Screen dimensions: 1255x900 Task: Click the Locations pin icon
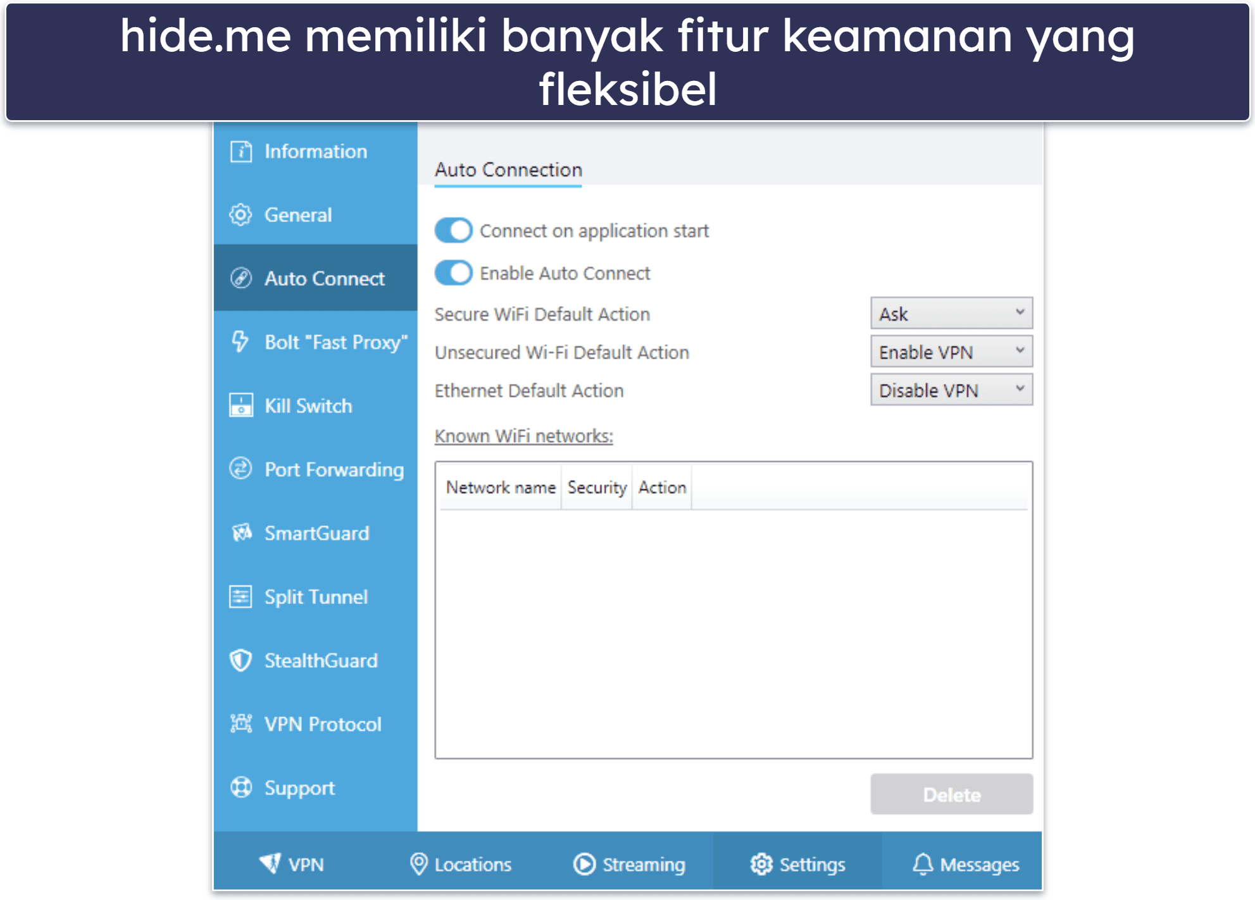(418, 863)
